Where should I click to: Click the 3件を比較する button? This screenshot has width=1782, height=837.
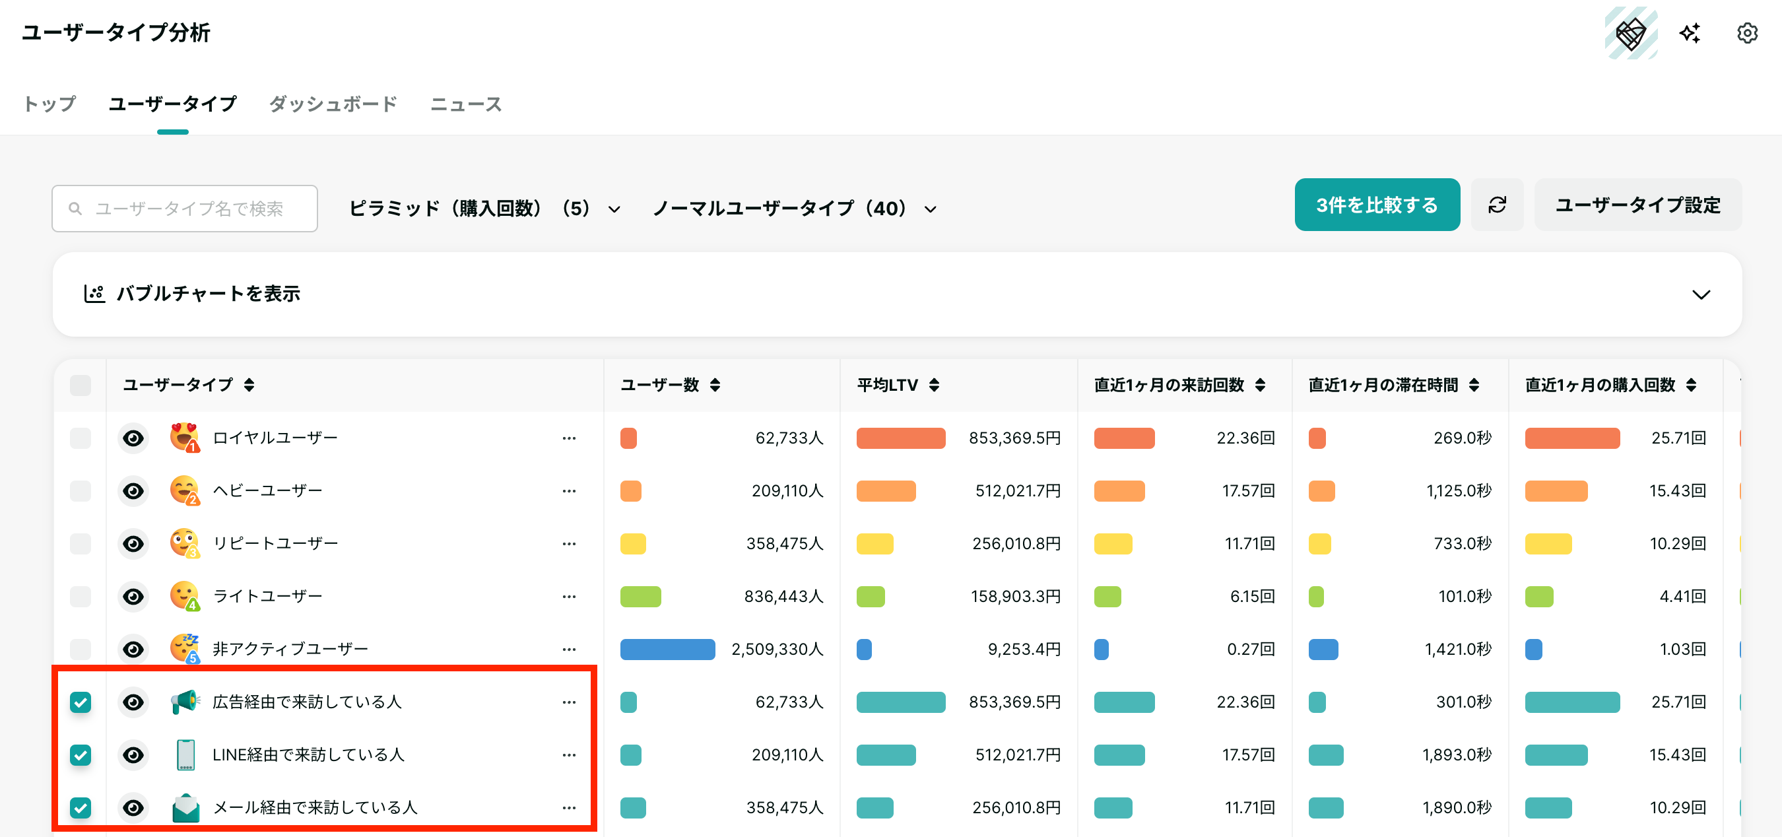click(1377, 205)
